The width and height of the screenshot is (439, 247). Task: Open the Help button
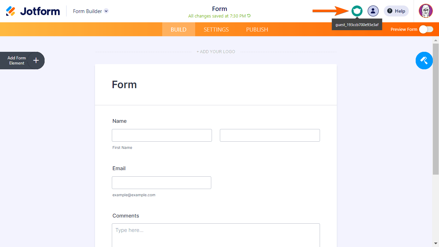tap(396, 11)
